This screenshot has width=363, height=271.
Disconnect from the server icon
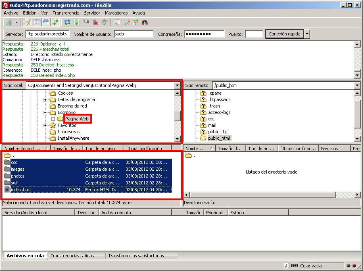pyautogui.click(x=95, y=23)
